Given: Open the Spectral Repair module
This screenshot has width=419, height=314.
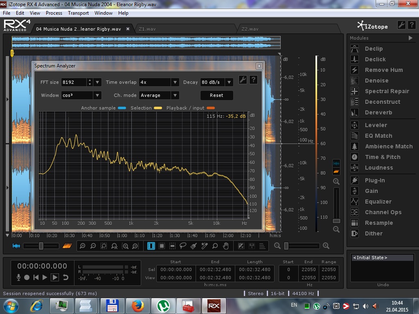Looking at the screenshot, I should tap(387, 91).
